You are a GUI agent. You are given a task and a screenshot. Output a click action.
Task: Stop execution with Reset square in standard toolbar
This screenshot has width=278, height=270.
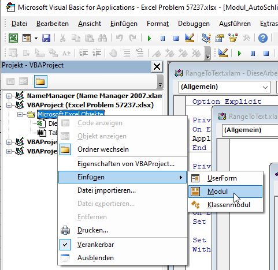pos(176,38)
